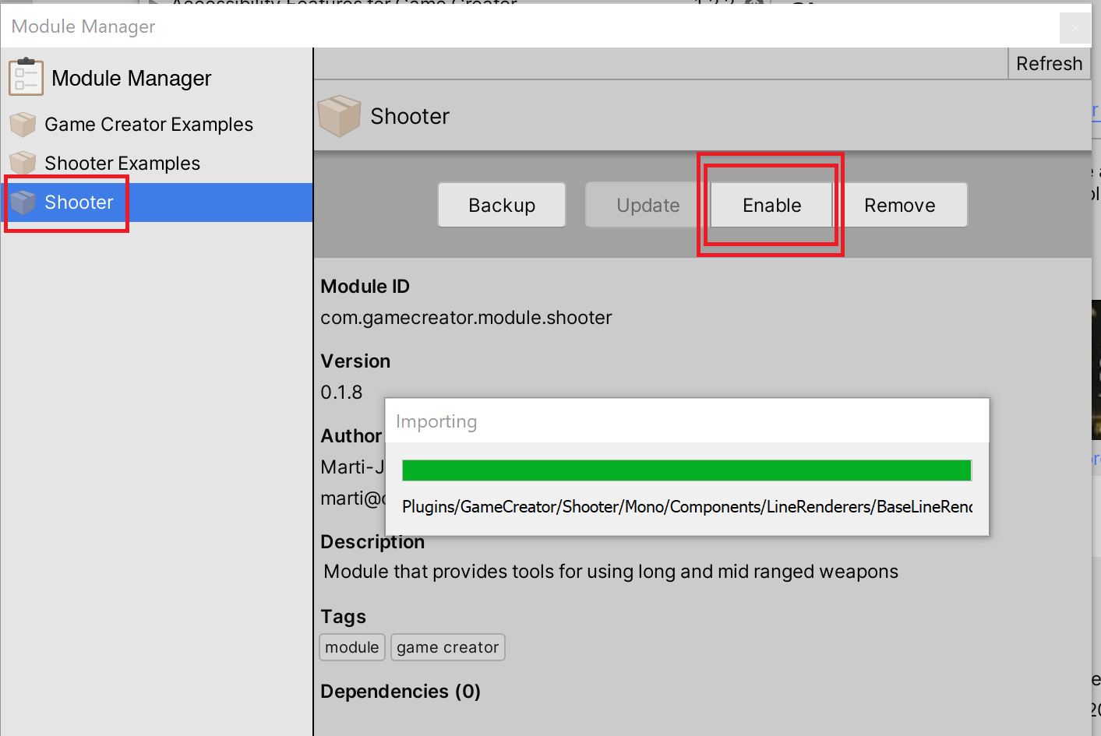Click the Backup button
The image size is (1101, 736).
coord(502,205)
